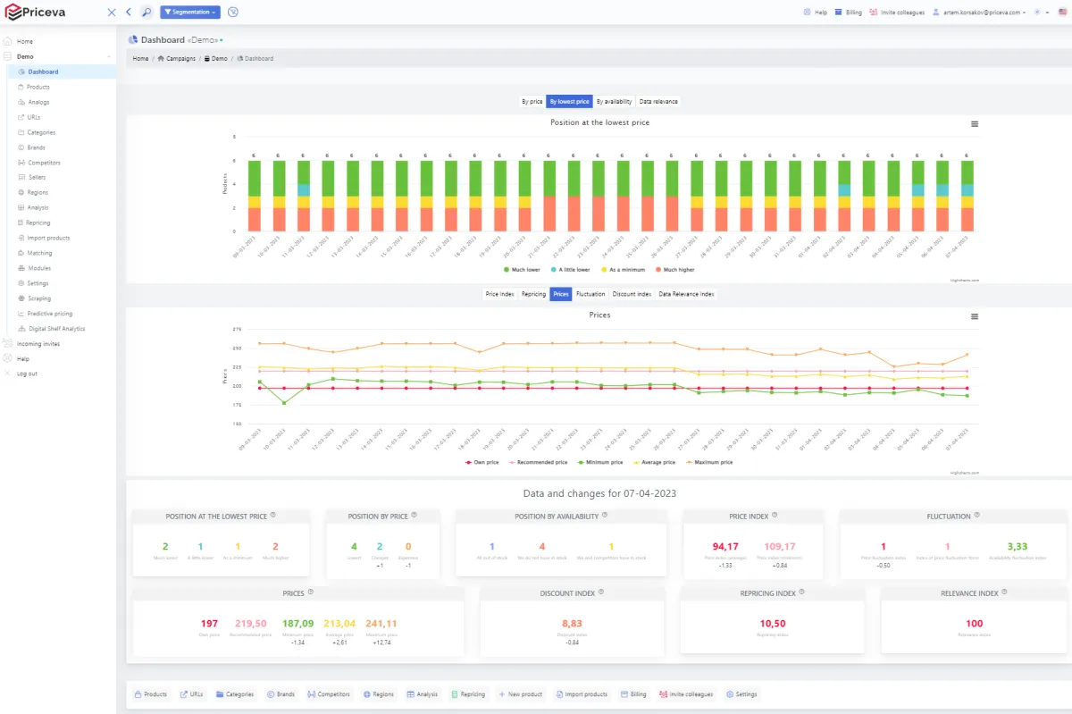Open the chart menu for Prices chart
The image size is (1072, 714).
pos(975,316)
